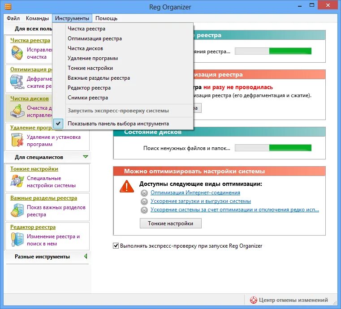This screenshot has height=309, width=341.
Task: Open Ускорение загрузки и выгрузки системы link
Action: pos(200,201)
